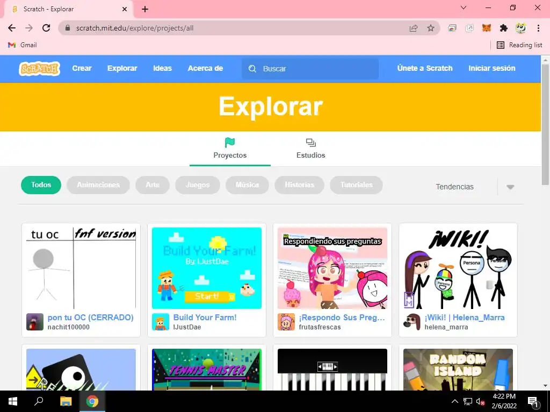Image resolution: width=550 pixels, height=412 pixels.
Task: Go back with the browser back arrow
Action: [12, 28]
